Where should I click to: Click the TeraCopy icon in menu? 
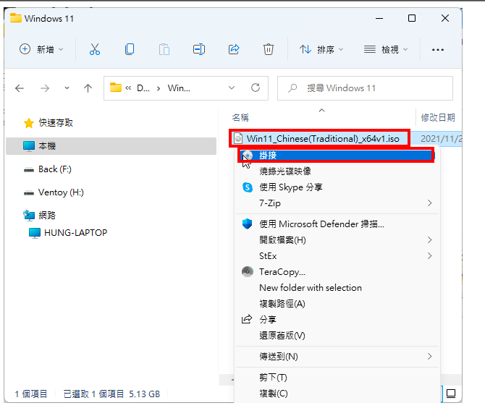coord(247,272)
